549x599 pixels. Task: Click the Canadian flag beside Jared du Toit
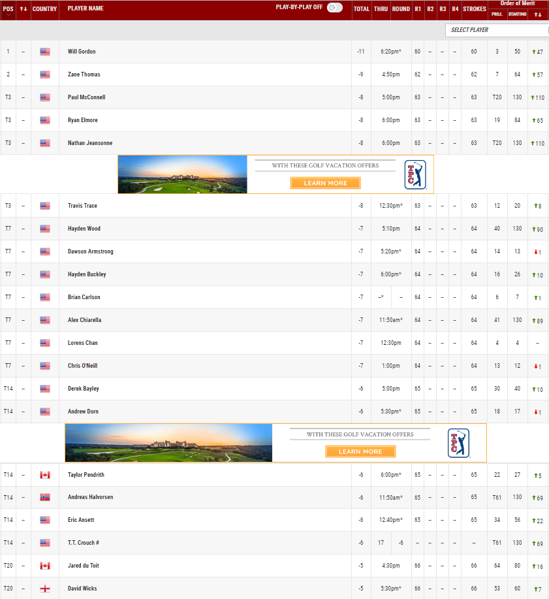[44, 566]
